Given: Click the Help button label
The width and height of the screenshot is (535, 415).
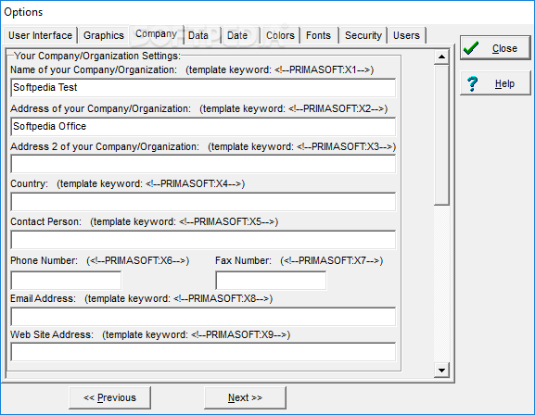Looking at the screenshot, I should pos(504,84).
